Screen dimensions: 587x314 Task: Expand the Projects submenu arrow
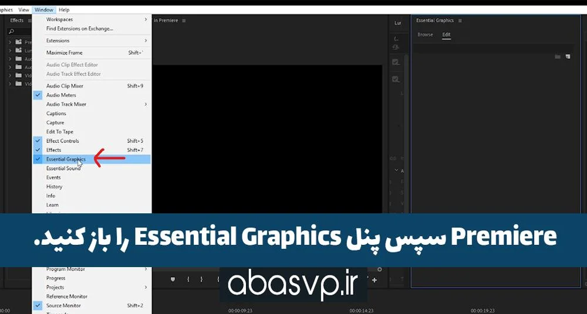[146, 288]
